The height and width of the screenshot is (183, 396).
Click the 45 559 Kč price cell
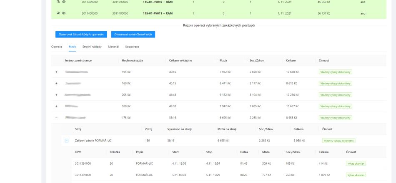tap(323, 2)
